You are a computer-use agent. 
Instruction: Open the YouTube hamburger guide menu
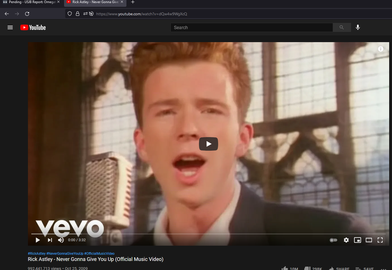[10, 27]
